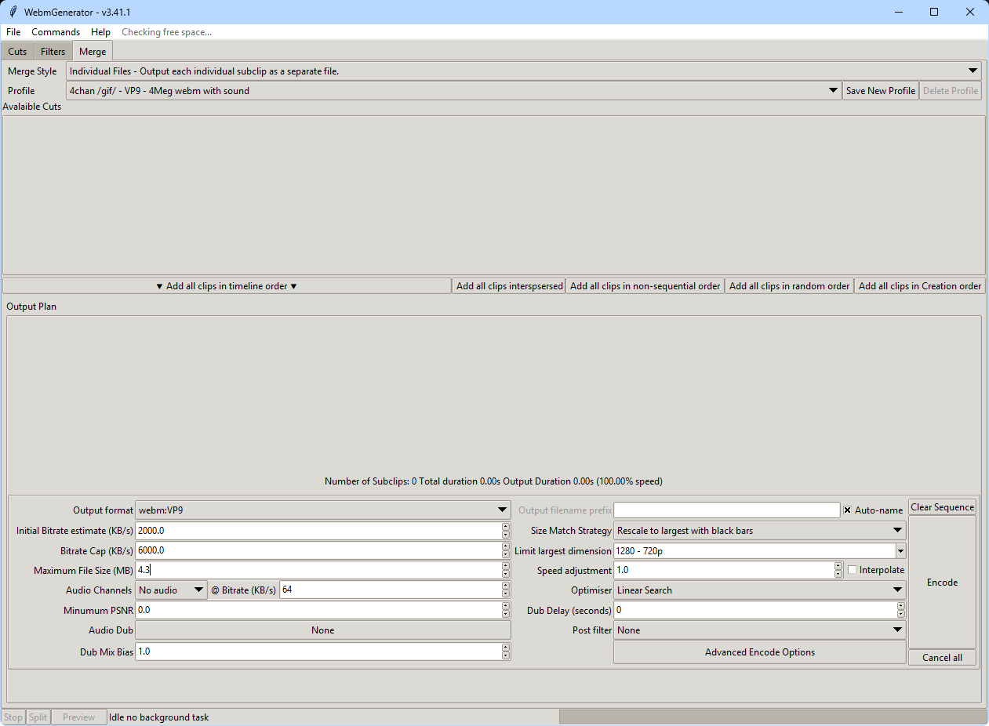Open the Audio Channels dropdown
This screenshot has height=726, width=989.
click(x=171, y=590)
